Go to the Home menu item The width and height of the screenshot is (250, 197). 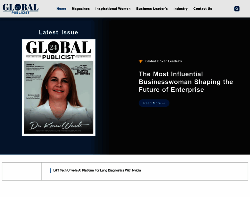pos(61,9)
